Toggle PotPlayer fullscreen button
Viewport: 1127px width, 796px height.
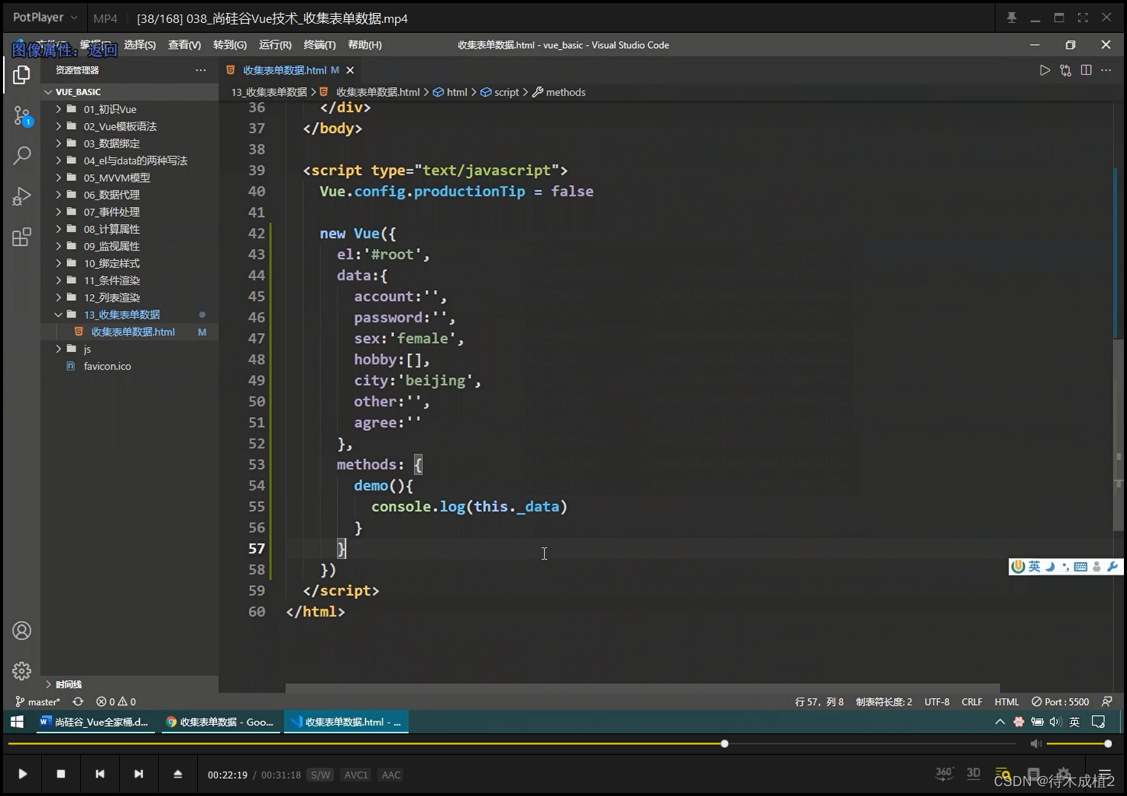coord(1083,18)
